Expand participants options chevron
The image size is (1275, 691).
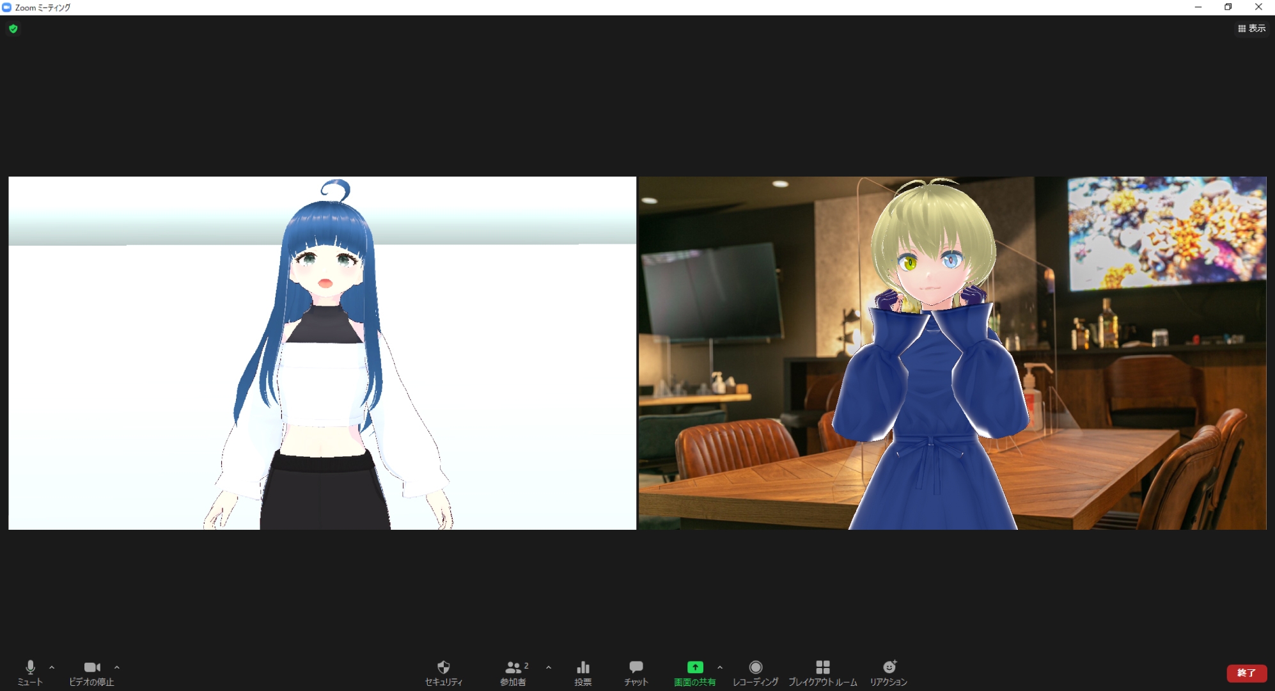(549, 667)
